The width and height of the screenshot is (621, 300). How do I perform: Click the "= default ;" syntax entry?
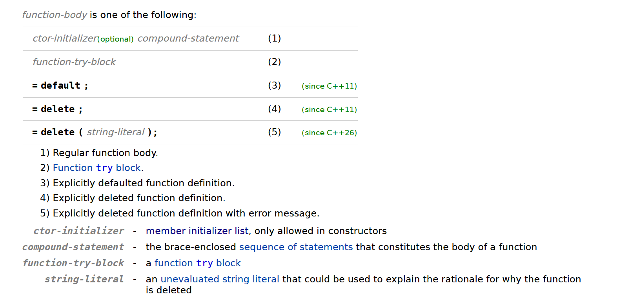60,85
